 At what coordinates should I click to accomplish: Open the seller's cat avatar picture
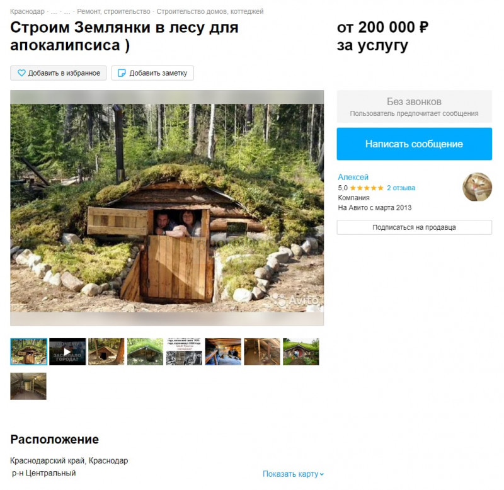(477, 186)
